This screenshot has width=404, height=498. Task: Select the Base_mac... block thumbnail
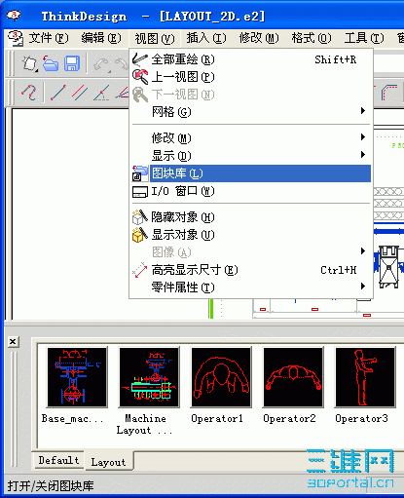(x=77, y=377)
